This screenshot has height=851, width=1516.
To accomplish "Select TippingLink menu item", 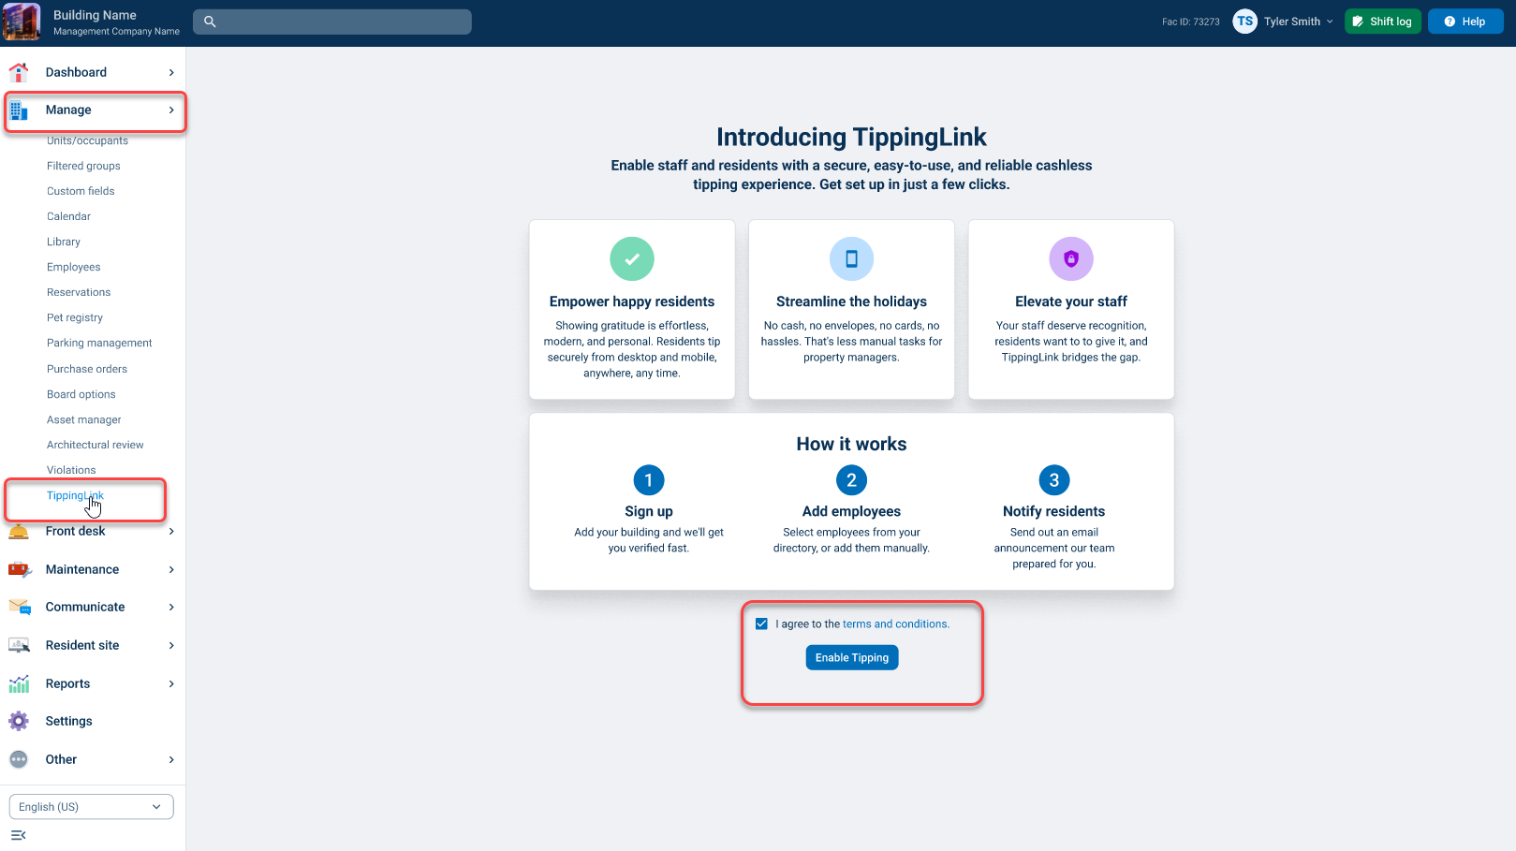I will coord(75,495).
